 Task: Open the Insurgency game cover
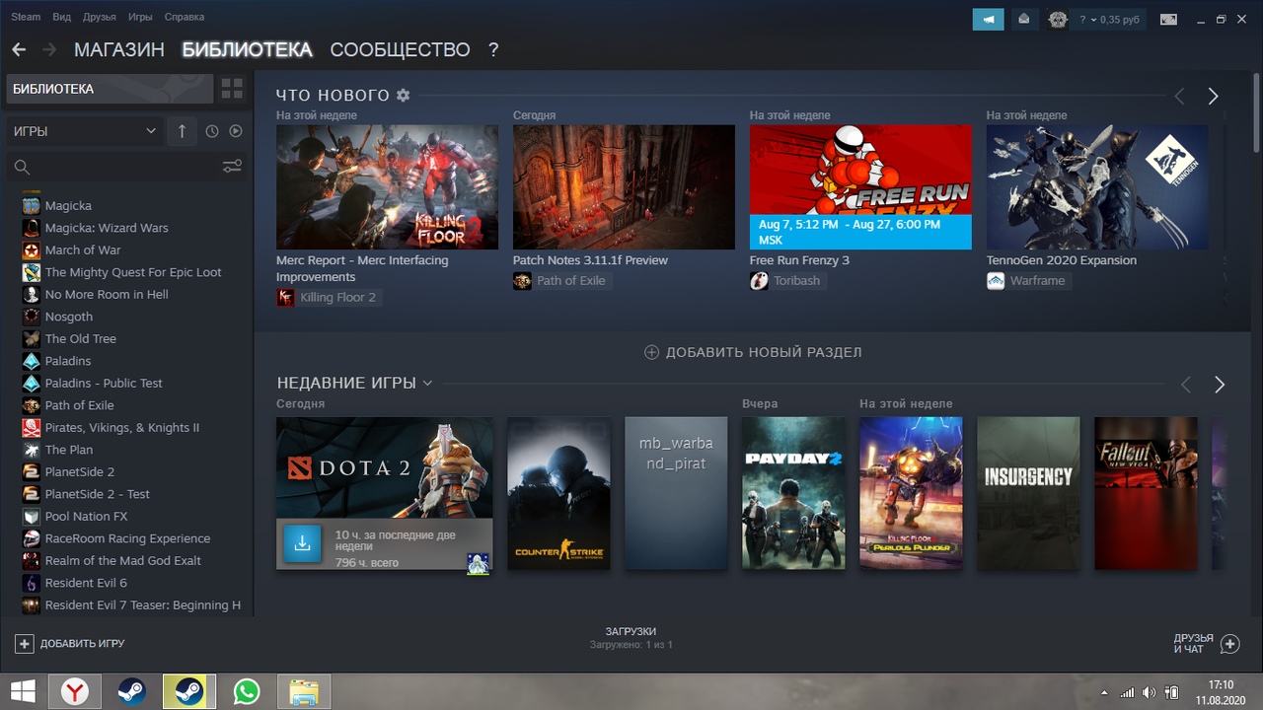1028,493
